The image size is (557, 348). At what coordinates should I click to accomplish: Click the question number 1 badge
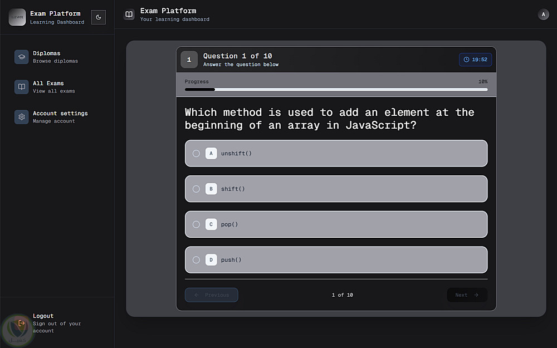(x=189, y=60)
